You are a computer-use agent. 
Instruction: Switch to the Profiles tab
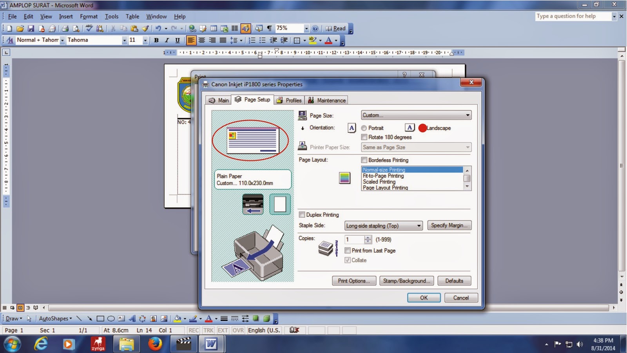(289, 100)
